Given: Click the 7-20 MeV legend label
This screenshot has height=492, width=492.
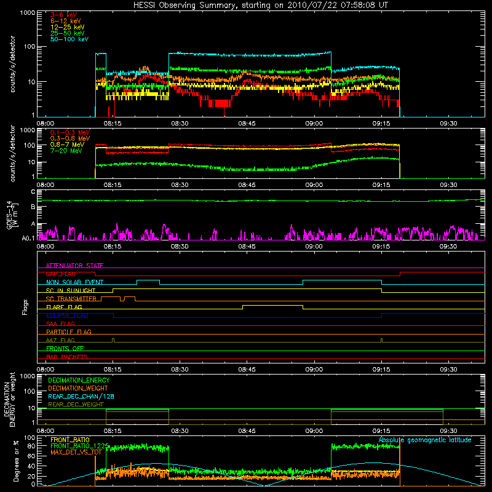Looking at the screenshot, I should point(66,151).
